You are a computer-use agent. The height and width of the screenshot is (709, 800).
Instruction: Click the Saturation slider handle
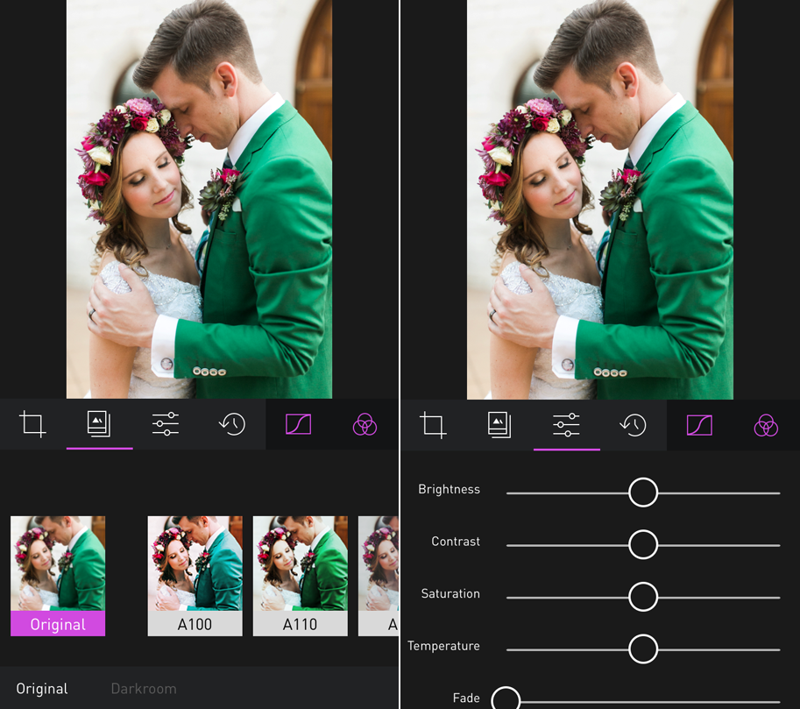pyautogui.click(x=643, y=597)
